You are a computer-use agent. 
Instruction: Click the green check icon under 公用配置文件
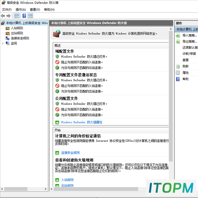(x=57, y=115)
